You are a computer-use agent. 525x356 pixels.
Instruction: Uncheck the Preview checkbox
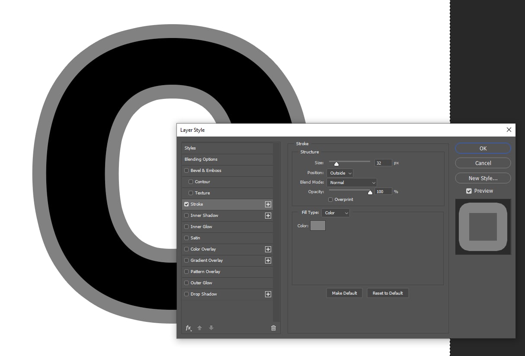[469, 191]
